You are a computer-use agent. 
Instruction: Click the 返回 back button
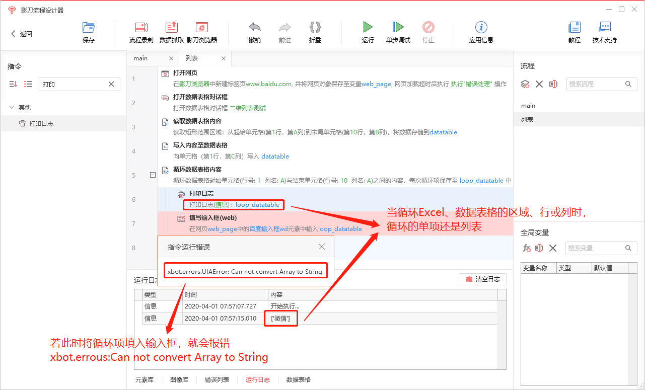[22, 34]
